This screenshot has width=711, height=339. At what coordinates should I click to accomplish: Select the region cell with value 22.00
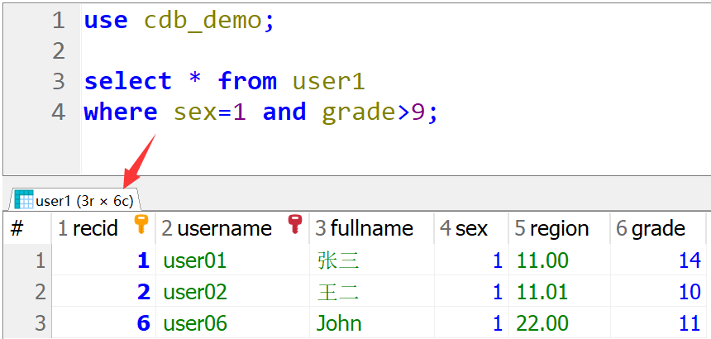[542, 322]
